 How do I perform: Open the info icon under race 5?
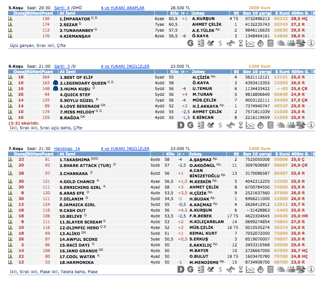point(311,43)
